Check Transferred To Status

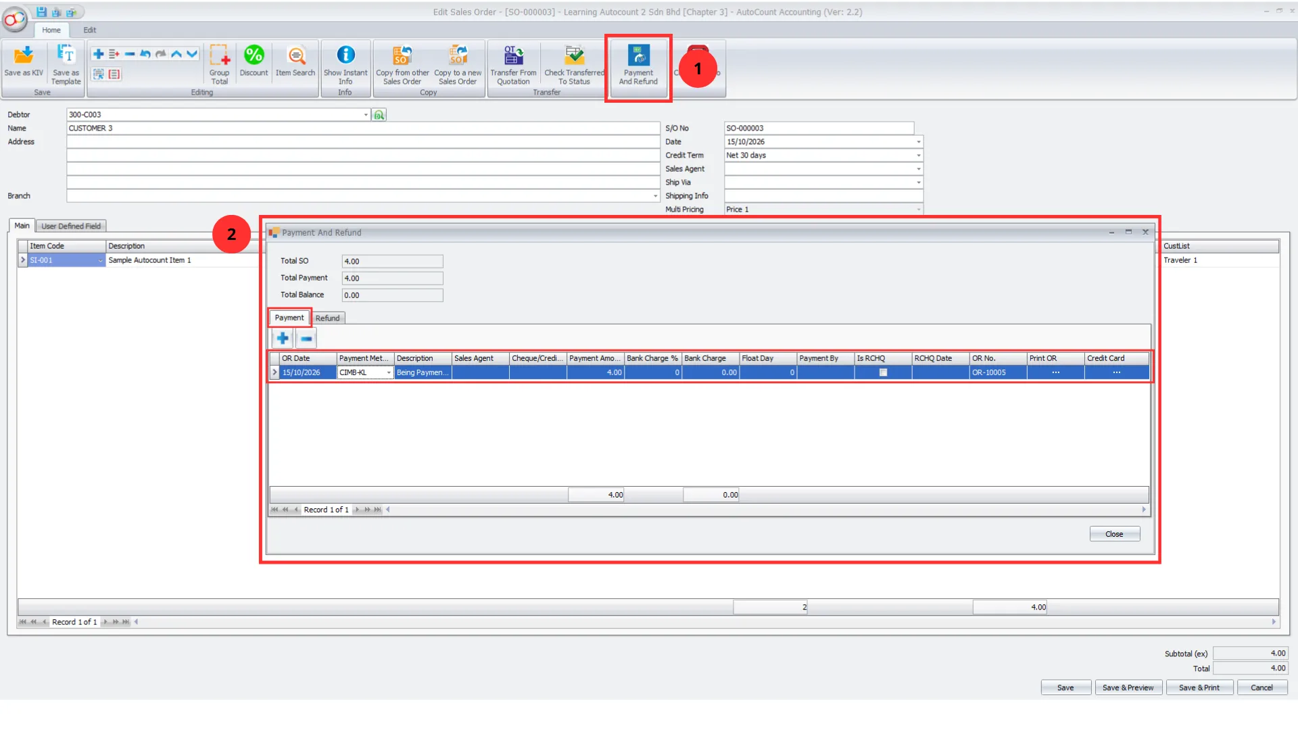[x=574, y=65]
